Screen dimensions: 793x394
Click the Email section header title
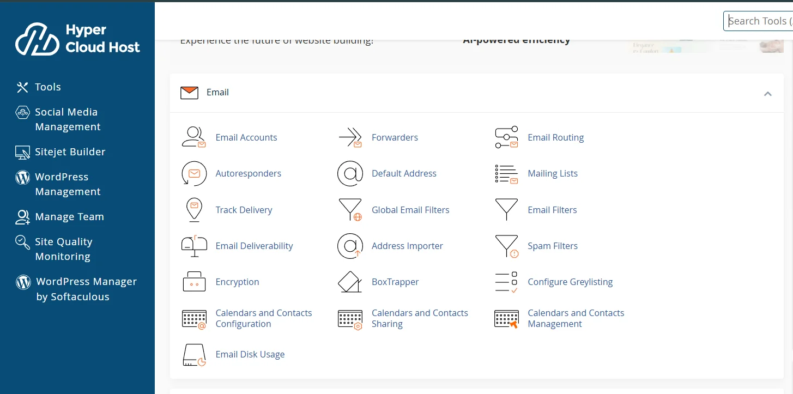(x=217, y=93)
